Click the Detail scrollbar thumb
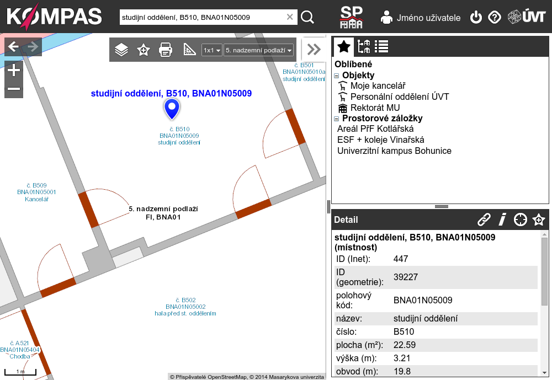 (x=545, y=272)
